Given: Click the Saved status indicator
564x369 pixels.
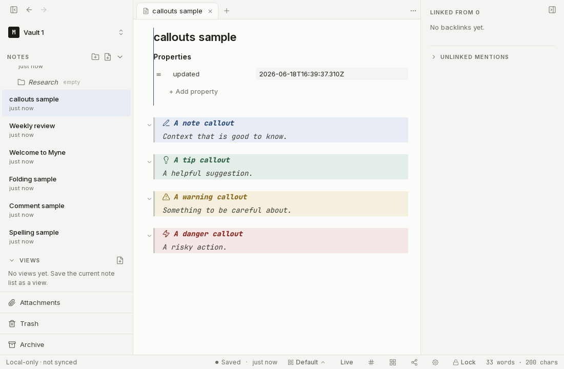Looking at the screenshot, I should [x=228, y=362].
